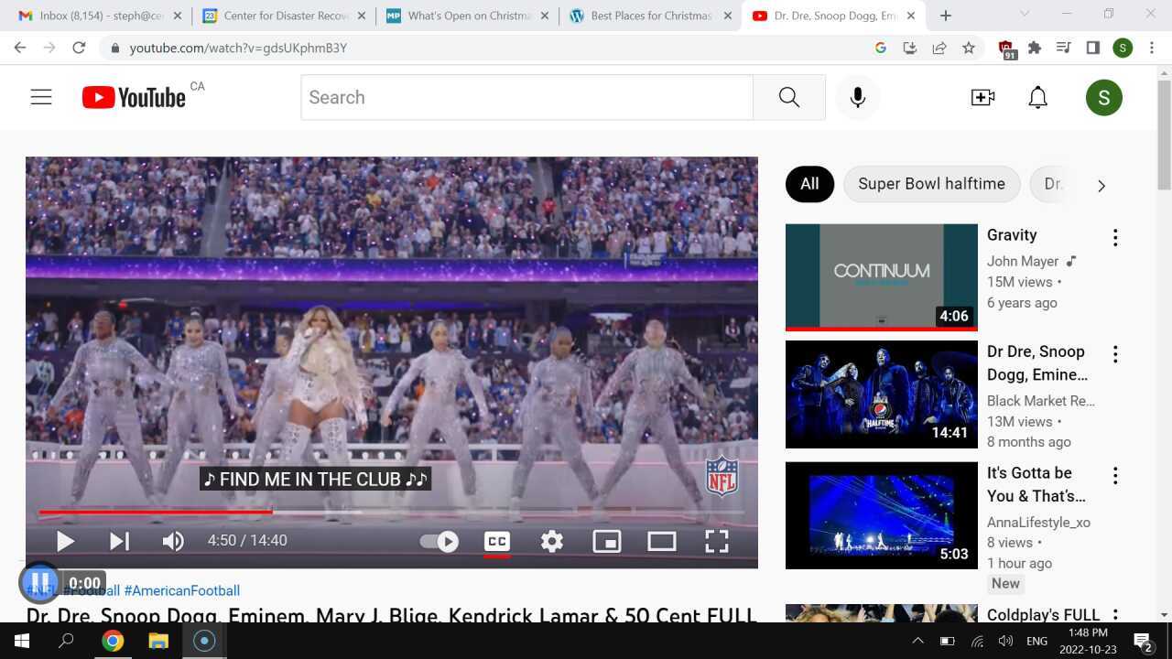Reload the current page
The height and width of the screenshot is (659, 1172).
pos(79,48)
